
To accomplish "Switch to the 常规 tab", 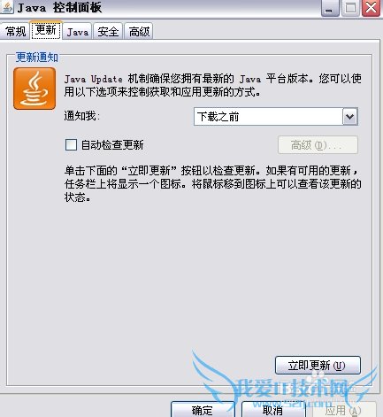I will point(15,31).
